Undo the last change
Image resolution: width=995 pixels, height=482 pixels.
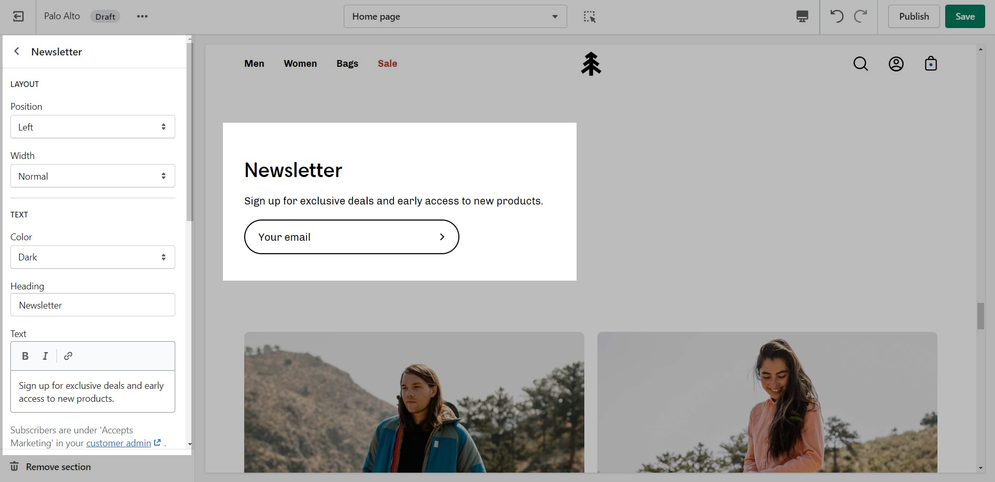pyautogui.click(x=836, y=17)
